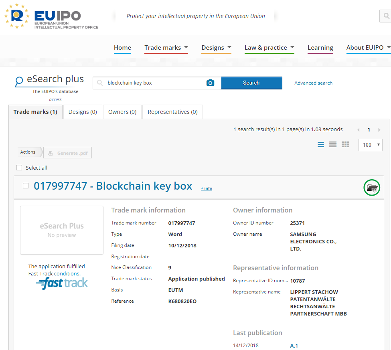Click the + info link
The width and height of the screenshot is (391, 350).
(207, 188)
